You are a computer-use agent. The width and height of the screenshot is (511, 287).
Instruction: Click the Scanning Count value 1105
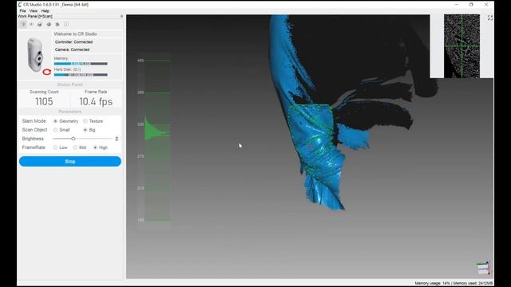44,101
